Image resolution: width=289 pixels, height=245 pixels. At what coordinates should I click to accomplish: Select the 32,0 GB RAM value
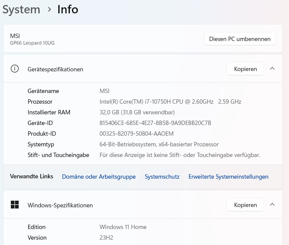click(137, 112)
